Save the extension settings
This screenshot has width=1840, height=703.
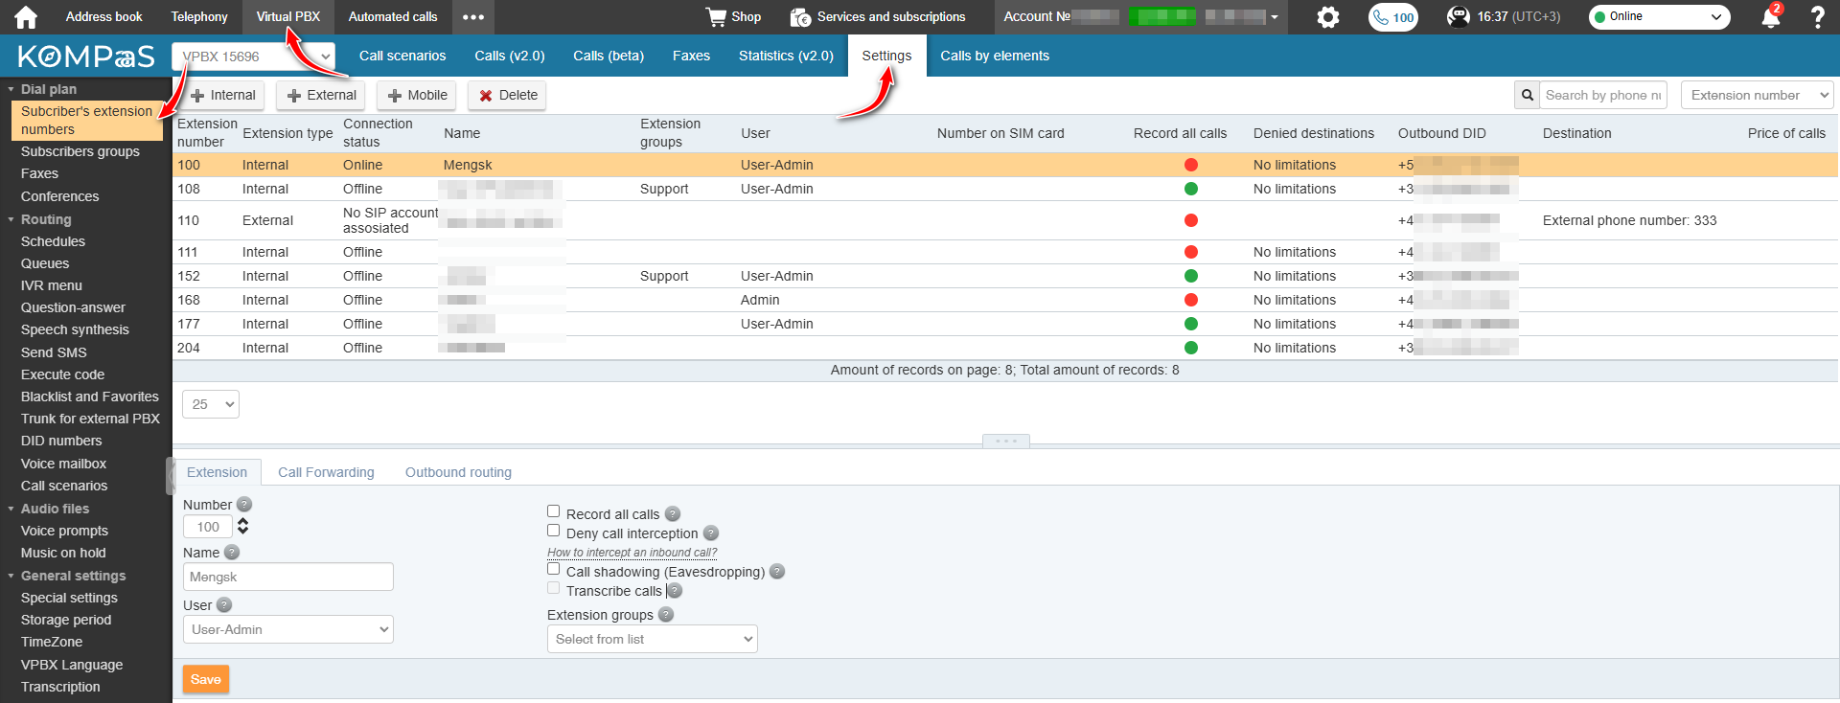click(206, 679)
